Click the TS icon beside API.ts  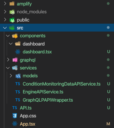point(15,108)
